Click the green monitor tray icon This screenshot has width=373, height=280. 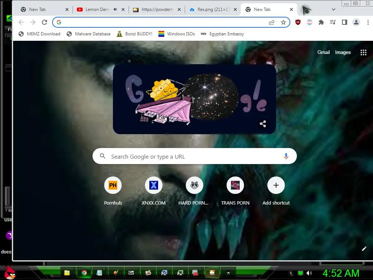301,273
